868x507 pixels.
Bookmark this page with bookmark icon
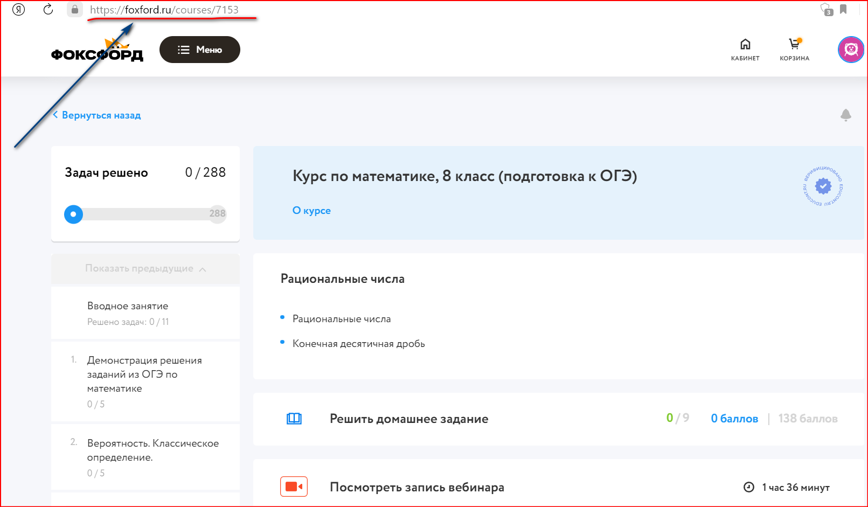point(843,9)
